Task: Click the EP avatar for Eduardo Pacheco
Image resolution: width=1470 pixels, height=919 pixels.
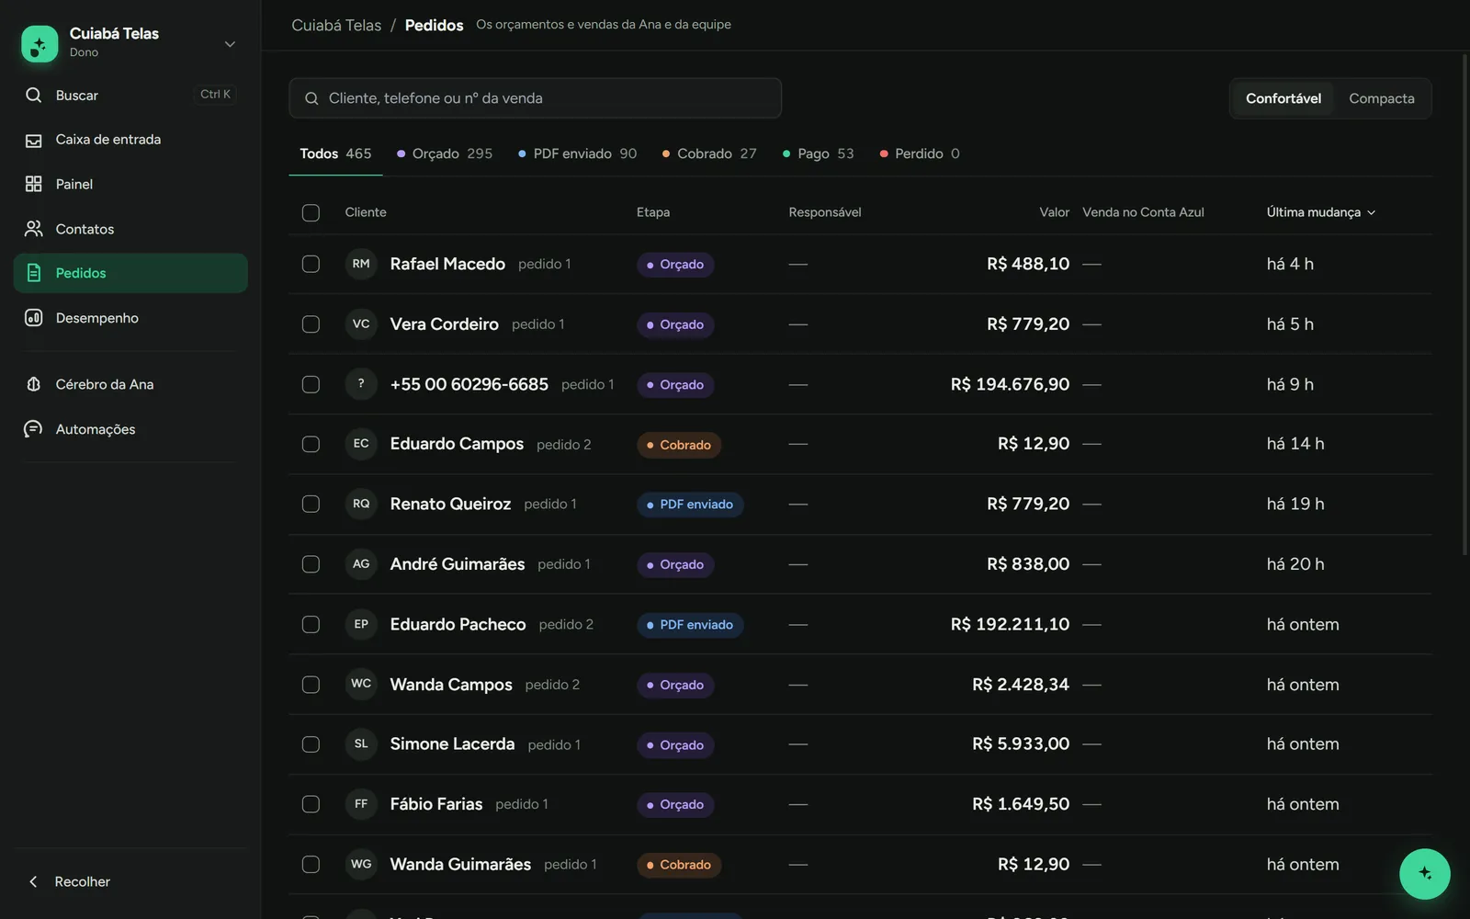Action: point(361,624)
